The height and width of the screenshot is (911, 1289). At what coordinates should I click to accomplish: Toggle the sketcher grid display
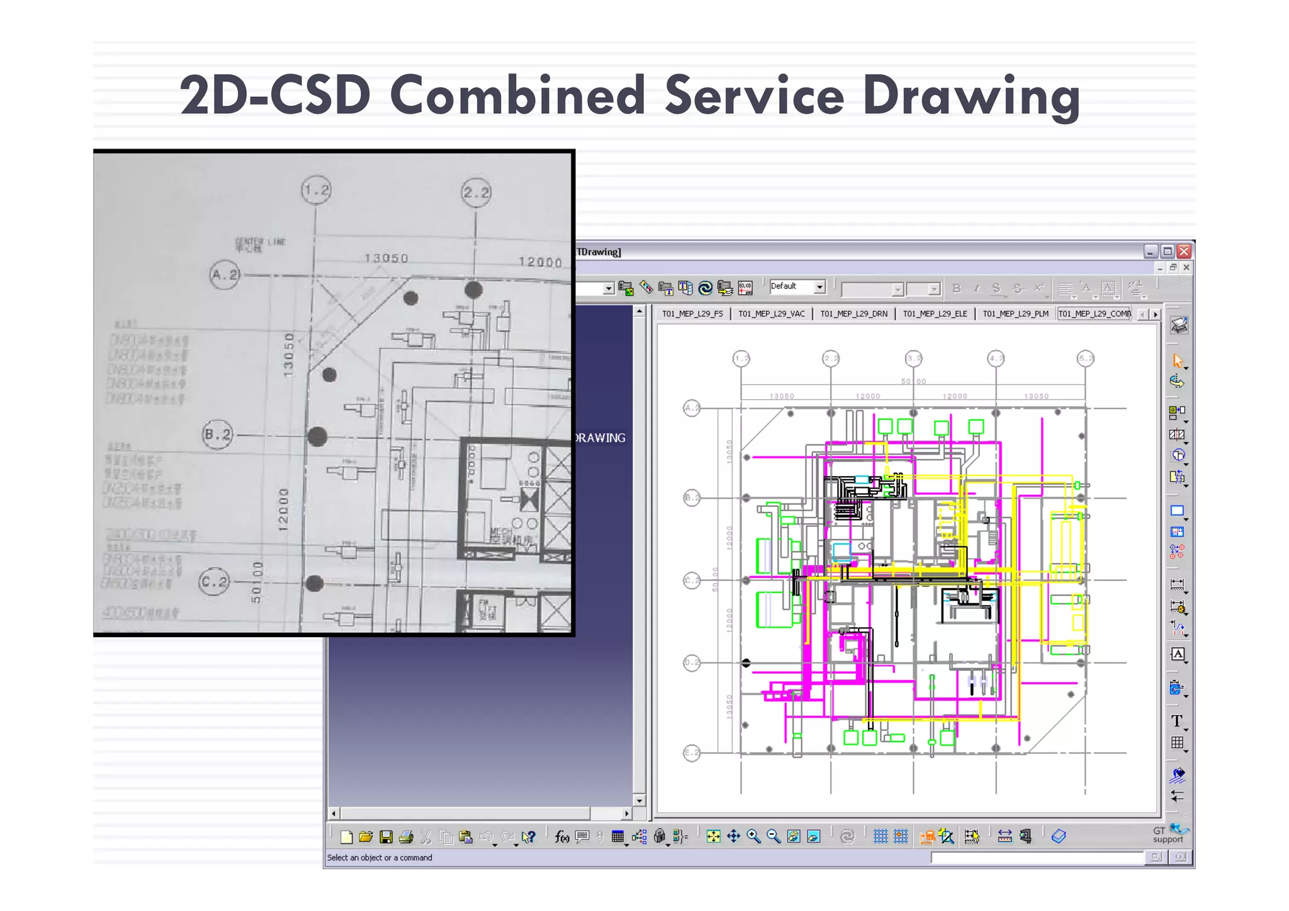tap(881, 837)
